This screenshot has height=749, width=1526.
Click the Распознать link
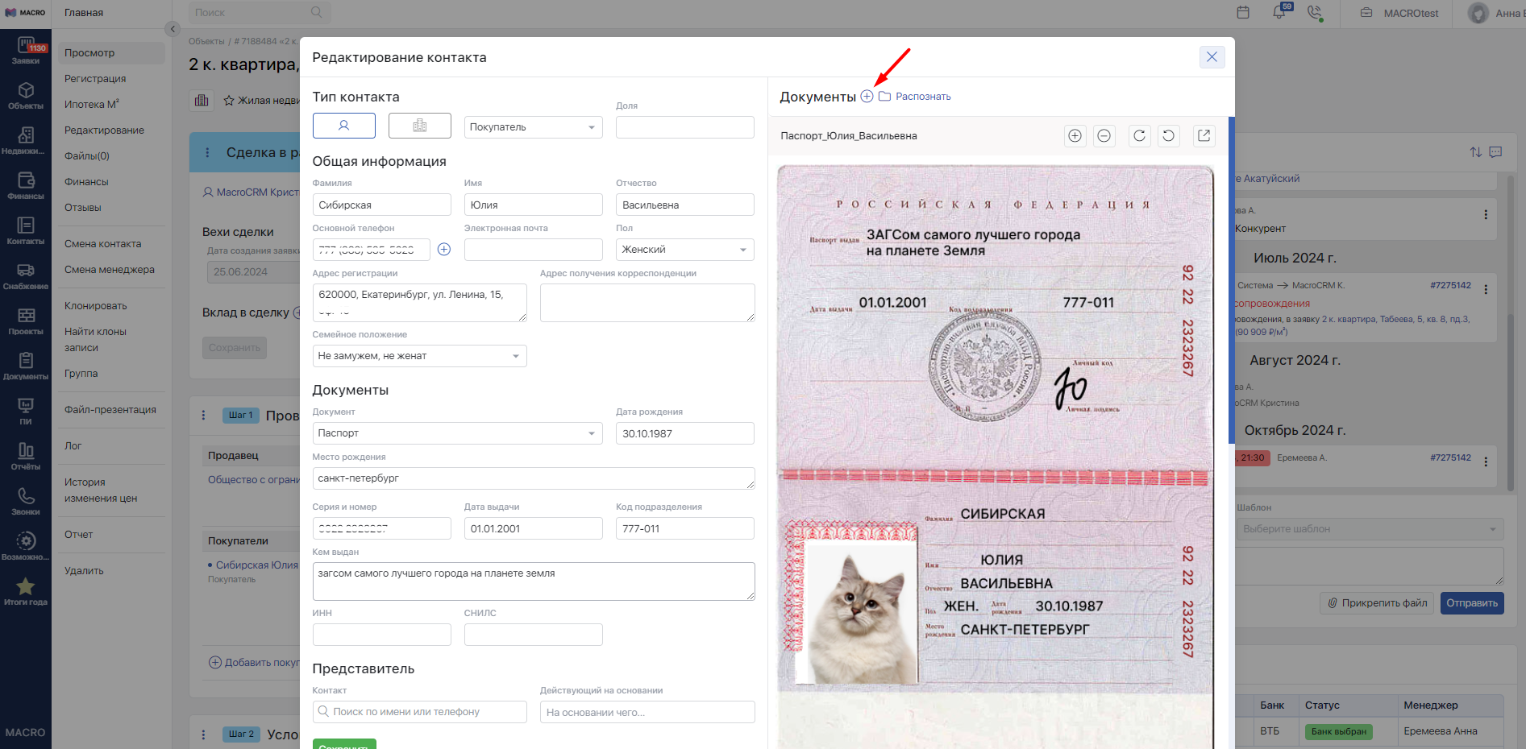[x=923, y=97]
